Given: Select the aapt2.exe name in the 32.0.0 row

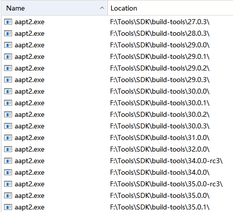Looking at the screenshot, I should pos(29,150).
